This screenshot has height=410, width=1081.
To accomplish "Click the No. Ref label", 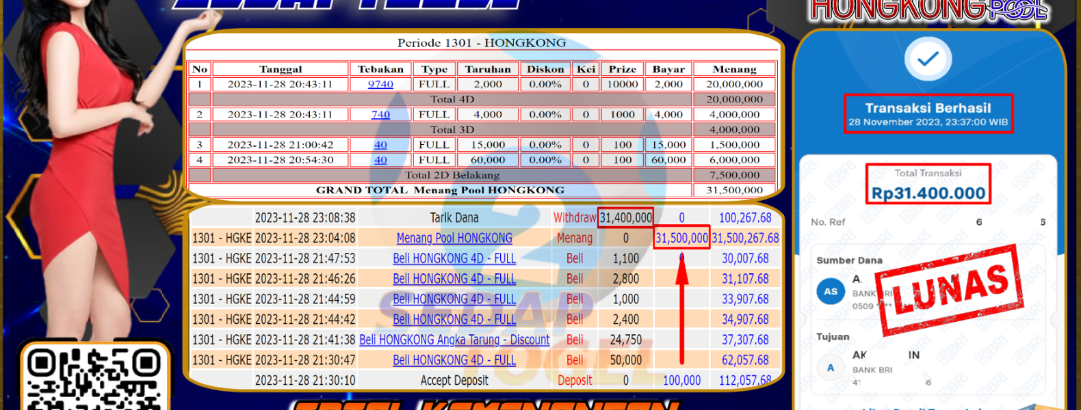I will click(828, 222).
